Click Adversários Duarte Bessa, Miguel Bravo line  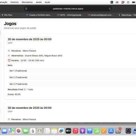[x=35, y=56]
